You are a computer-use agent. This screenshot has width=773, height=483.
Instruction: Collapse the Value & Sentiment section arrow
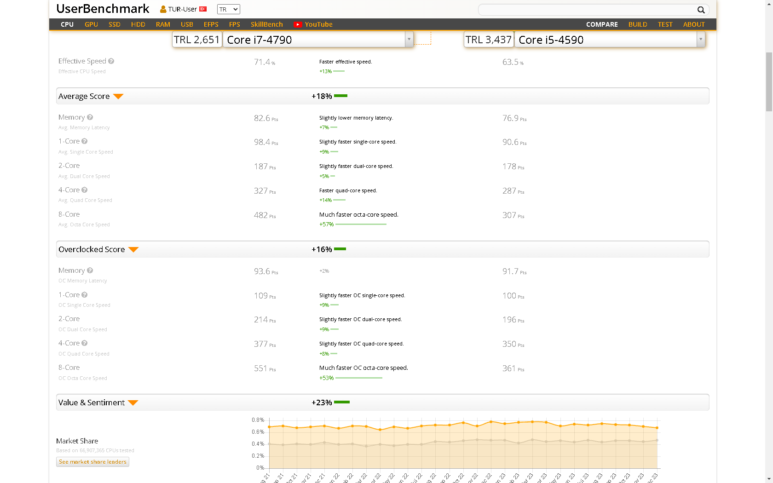(x=133, y=403)
